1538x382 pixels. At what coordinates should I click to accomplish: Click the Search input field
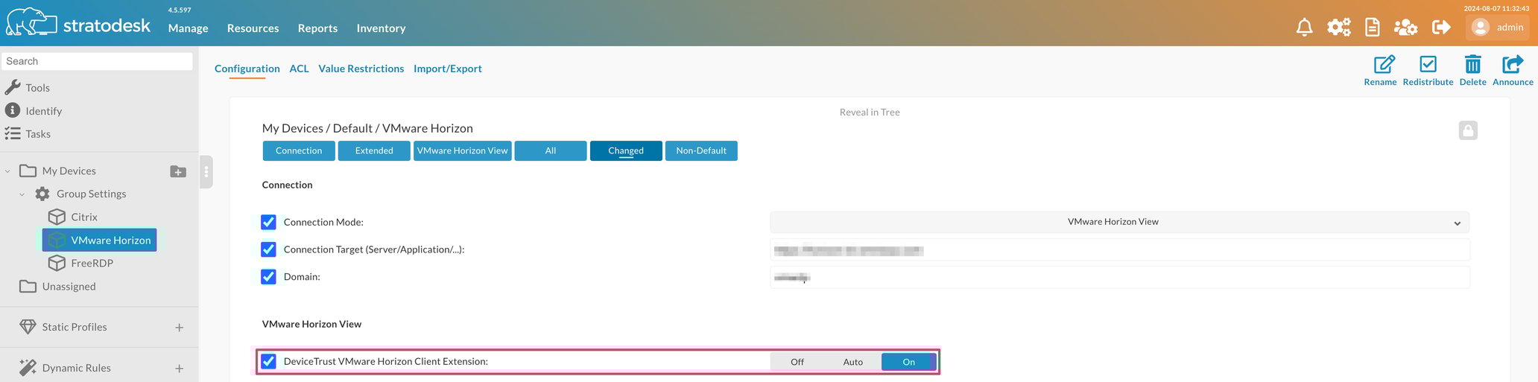pos(97,61)
